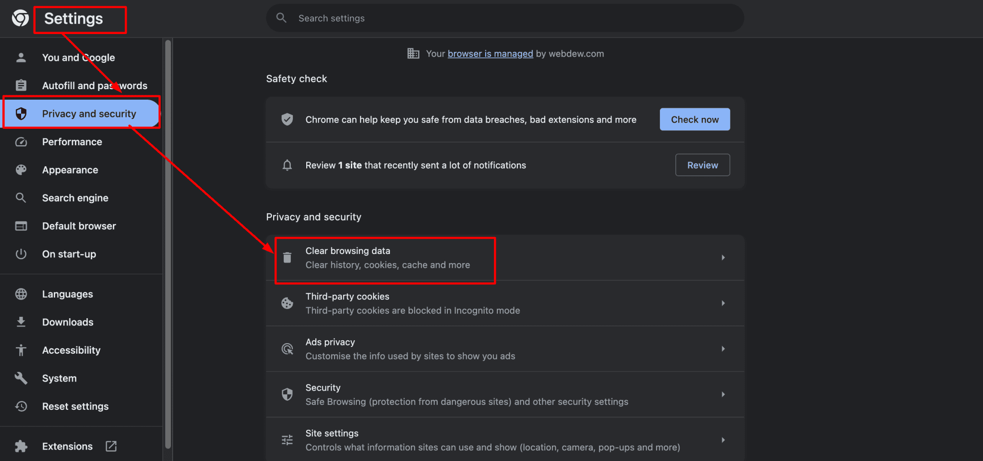Click the Site settings sliders icon
This screenshot has height=461, width=983.
[x=287, y=440]
